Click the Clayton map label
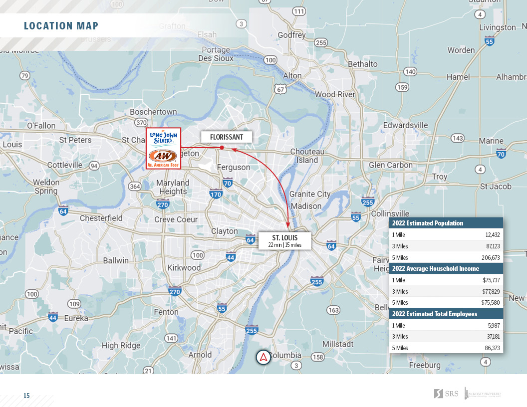527x407 pixels. (x=224, y=231)
